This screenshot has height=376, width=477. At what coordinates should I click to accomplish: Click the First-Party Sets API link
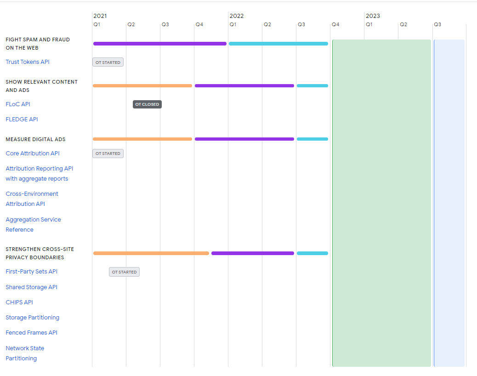tap(31, 272)
